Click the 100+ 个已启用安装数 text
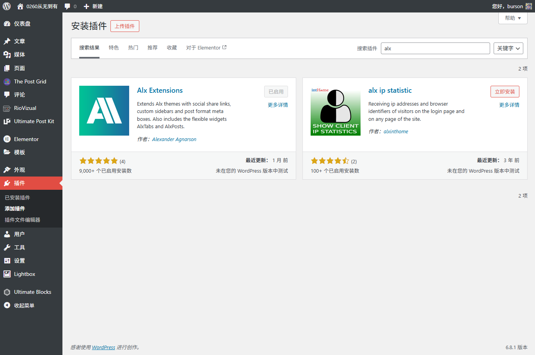Image resolution: width=535 pixels, height=355 pixels. pos(335,171)
